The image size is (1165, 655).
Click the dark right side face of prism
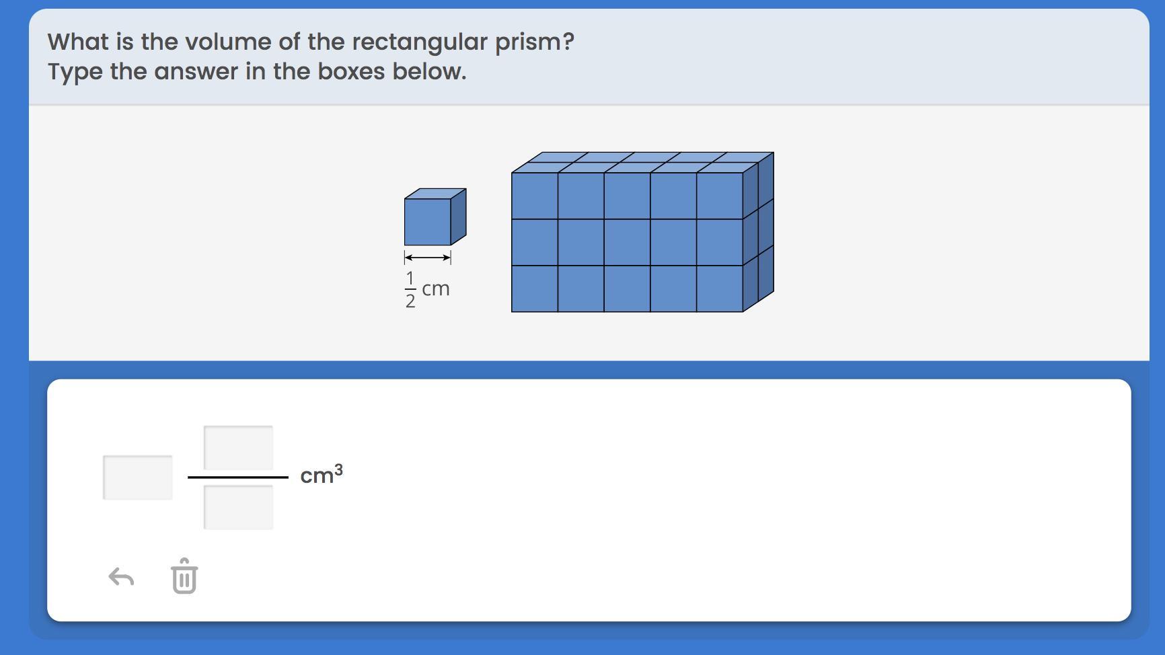(758, 232)
